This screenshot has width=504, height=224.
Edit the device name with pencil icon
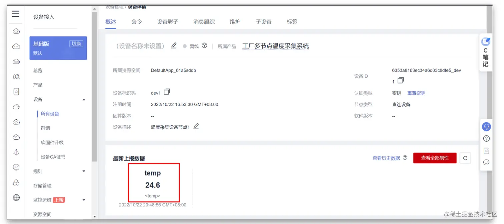click(174, 46)
